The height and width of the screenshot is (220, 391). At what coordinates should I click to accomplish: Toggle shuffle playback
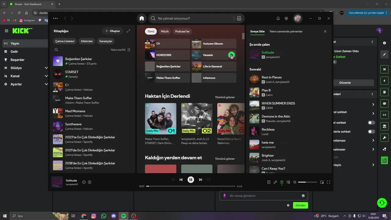(x=173, y=180)
